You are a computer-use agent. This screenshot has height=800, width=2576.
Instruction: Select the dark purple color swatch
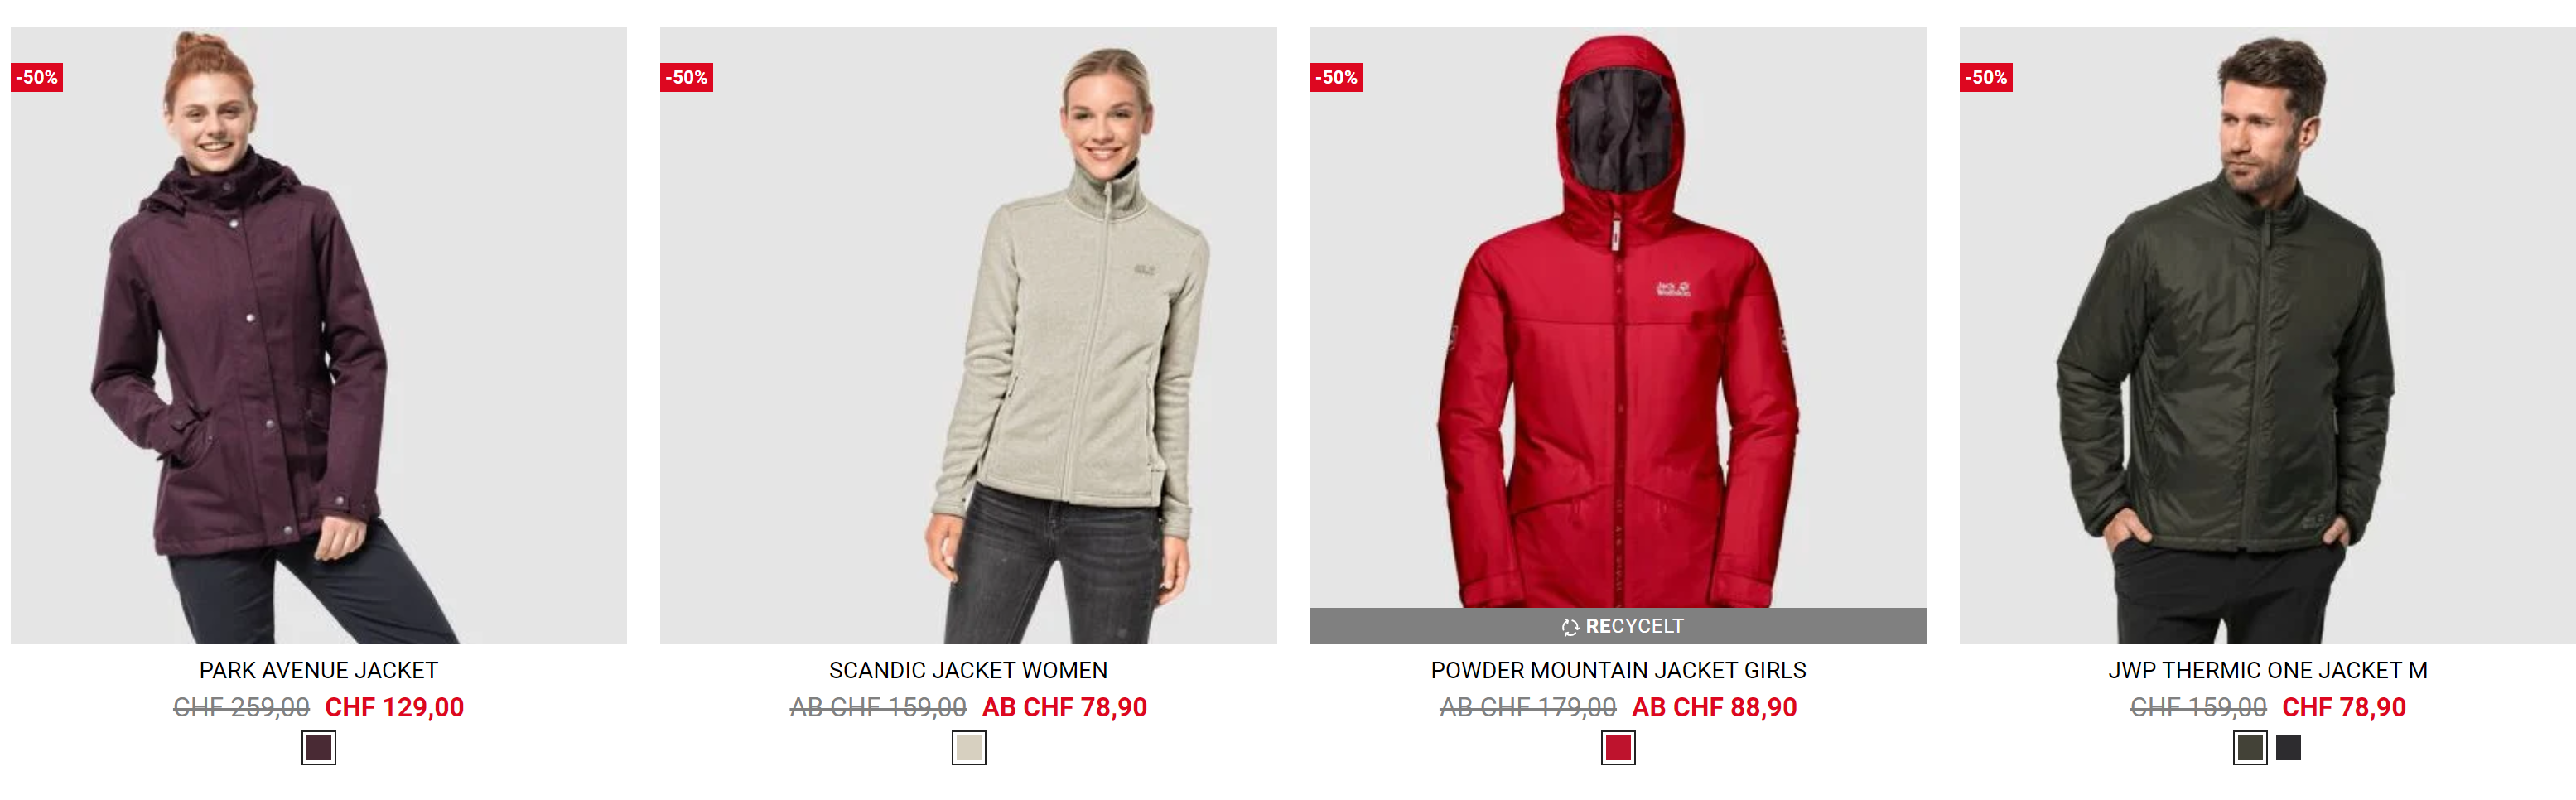pyautogui.click(x=319, y=748)
